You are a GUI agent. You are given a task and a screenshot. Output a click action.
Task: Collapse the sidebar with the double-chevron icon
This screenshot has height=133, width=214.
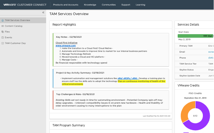[x=43, y=12]
